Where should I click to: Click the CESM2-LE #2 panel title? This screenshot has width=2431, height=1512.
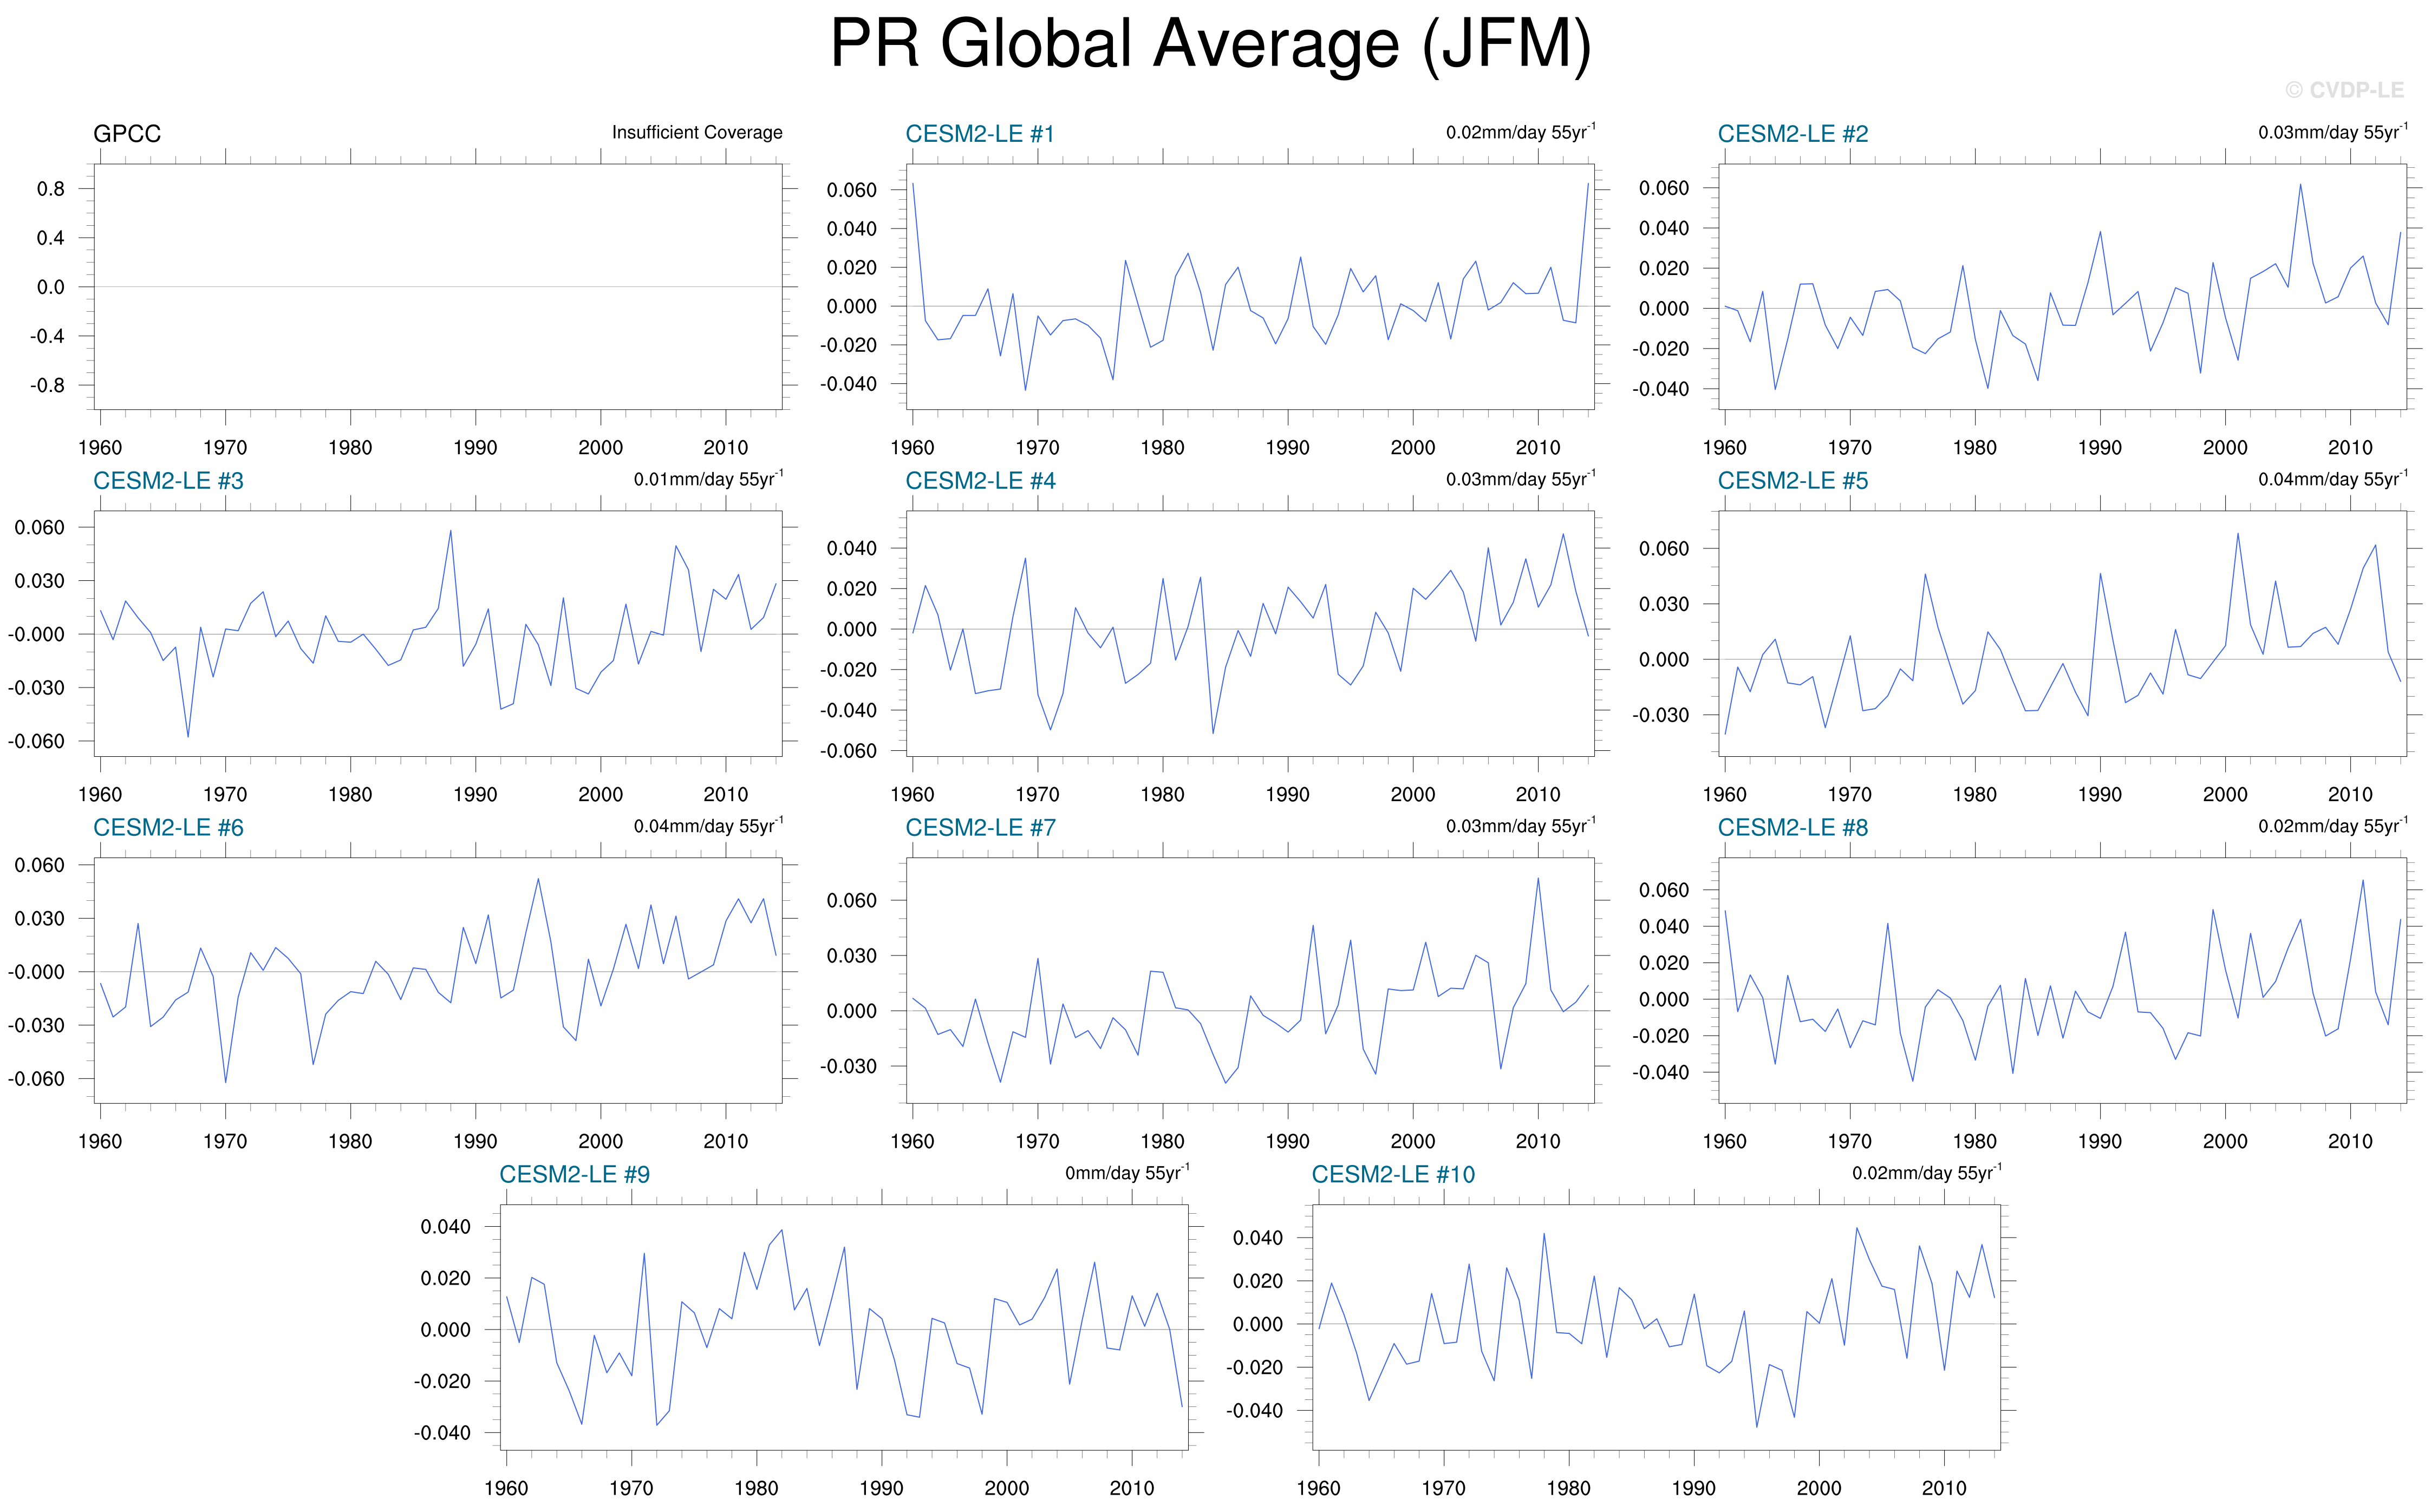1792,134
